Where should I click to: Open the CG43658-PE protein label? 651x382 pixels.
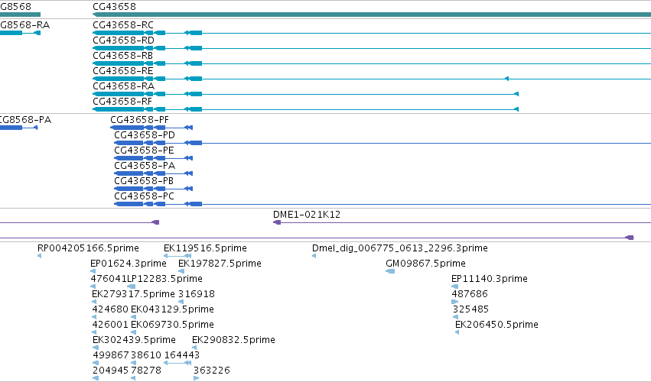point(144,151)
